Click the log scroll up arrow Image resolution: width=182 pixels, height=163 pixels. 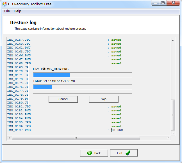pos(173,40)
